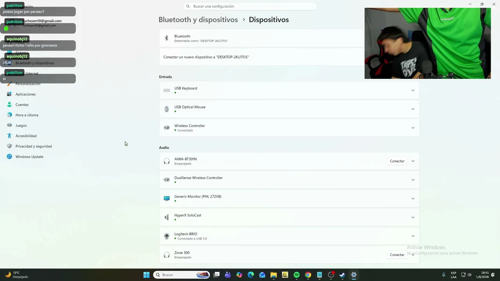Image resolution: width=500 pixels, height=281 pixels.
Task: Go to Personalización in the sidebar
Action: (28, 84)
